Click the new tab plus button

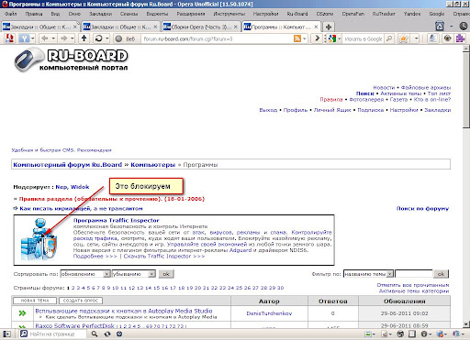(329, 27)
